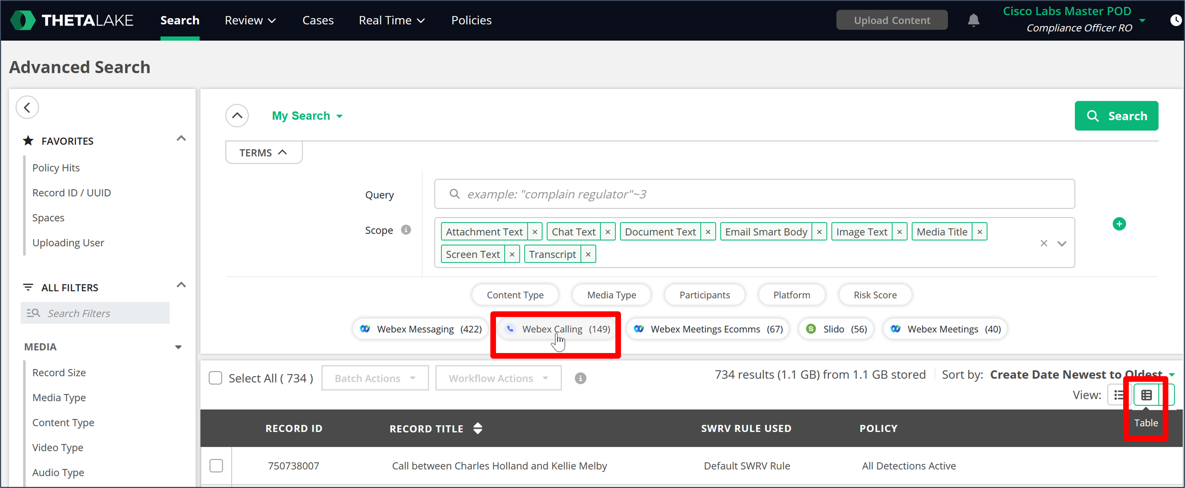Open the My Search dropdown
1185x488 pixels.
(307, 116)
